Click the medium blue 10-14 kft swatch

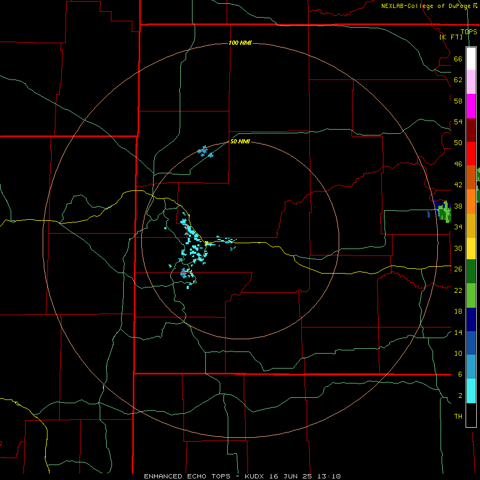point(471,343)
